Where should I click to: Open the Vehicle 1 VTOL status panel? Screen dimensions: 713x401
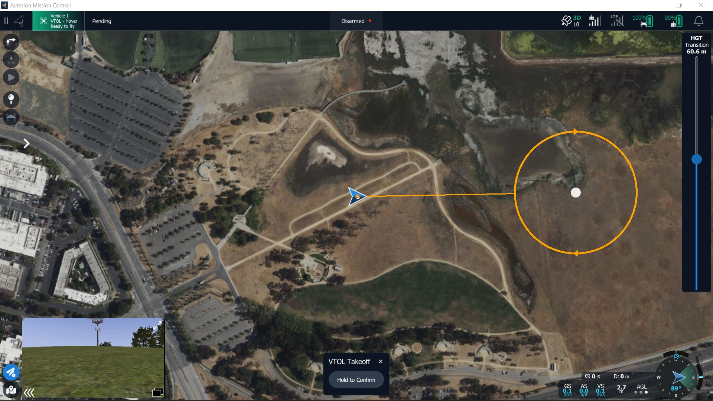coord(58,21)
